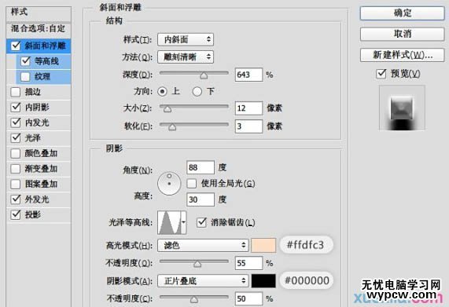Toggle the 外发光 checkbox
This screenshot has height=307, width=449.
[16, 199]
